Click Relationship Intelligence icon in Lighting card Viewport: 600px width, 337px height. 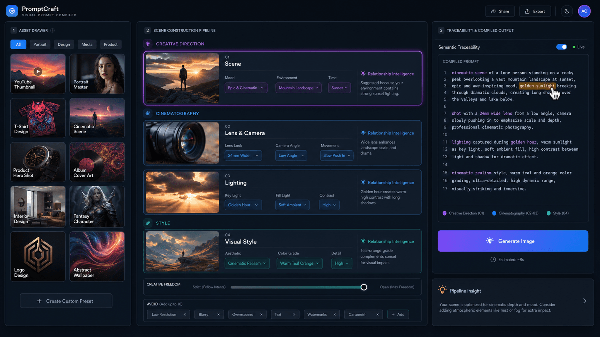[363, 182]
